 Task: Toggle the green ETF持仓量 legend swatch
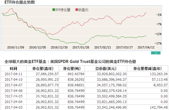[x=54, y=10]
